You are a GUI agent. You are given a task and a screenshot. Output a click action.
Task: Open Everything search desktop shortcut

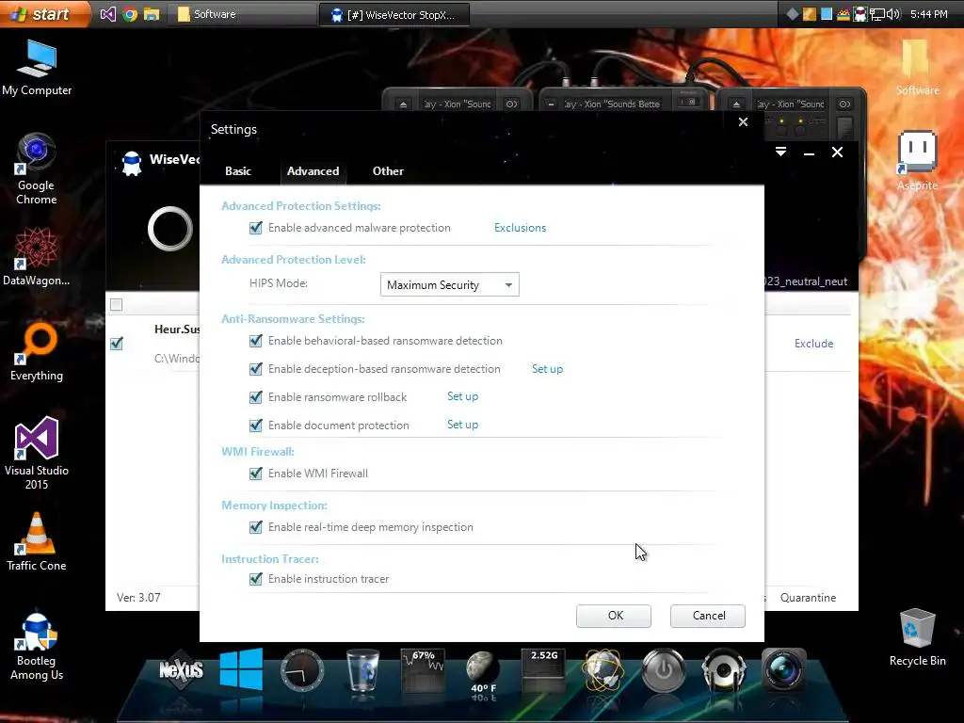coord(37,352)
